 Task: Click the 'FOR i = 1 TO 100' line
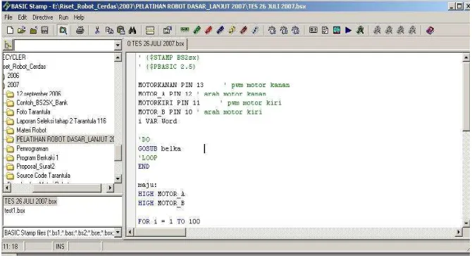169,221
